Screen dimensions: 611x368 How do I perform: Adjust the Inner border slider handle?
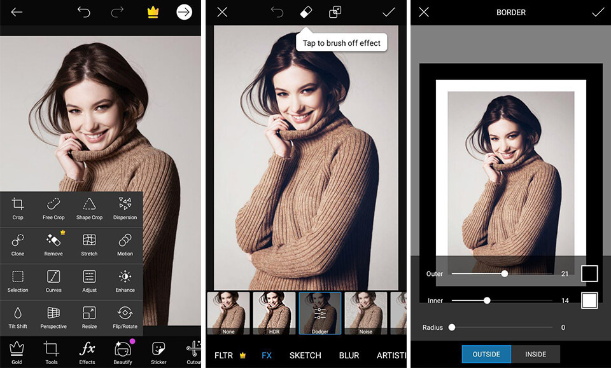click(487, 301)
